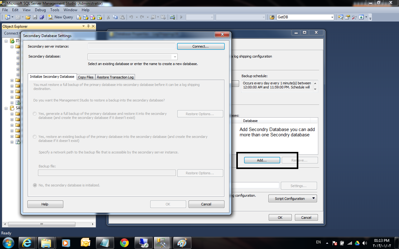Image resolution: width=399 pixels, height=249 pixels.
Task: Select 'No, the secondary database is initialized' option
Action: click(x=35, y=185)
